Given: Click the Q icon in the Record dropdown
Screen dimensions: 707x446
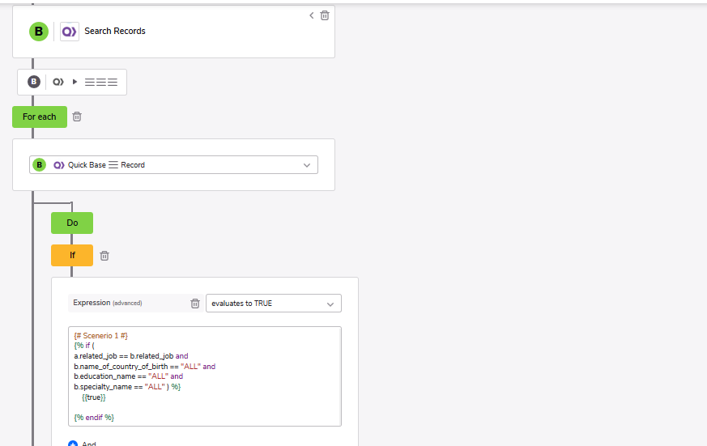Looking at the screenshot, I should pyautogui.click(x=59, y=165).
